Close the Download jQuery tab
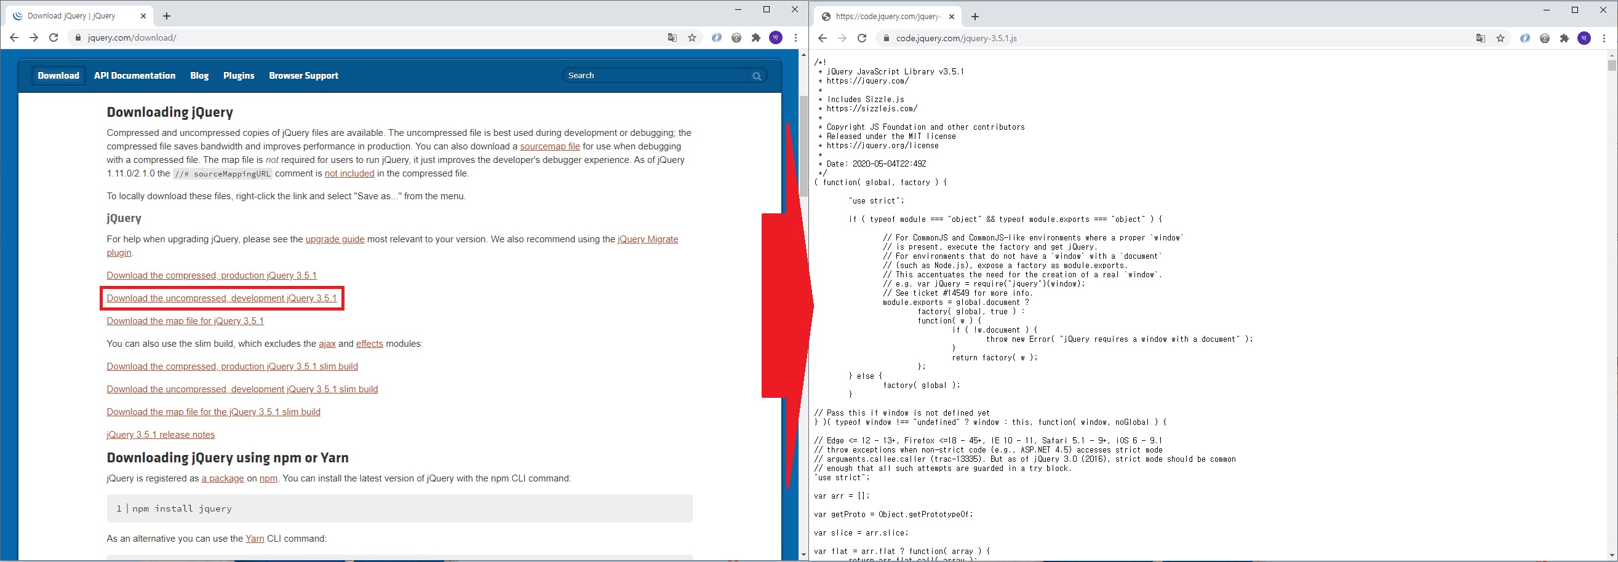This screenshot has height=562, width=1618. click(144, 16)
